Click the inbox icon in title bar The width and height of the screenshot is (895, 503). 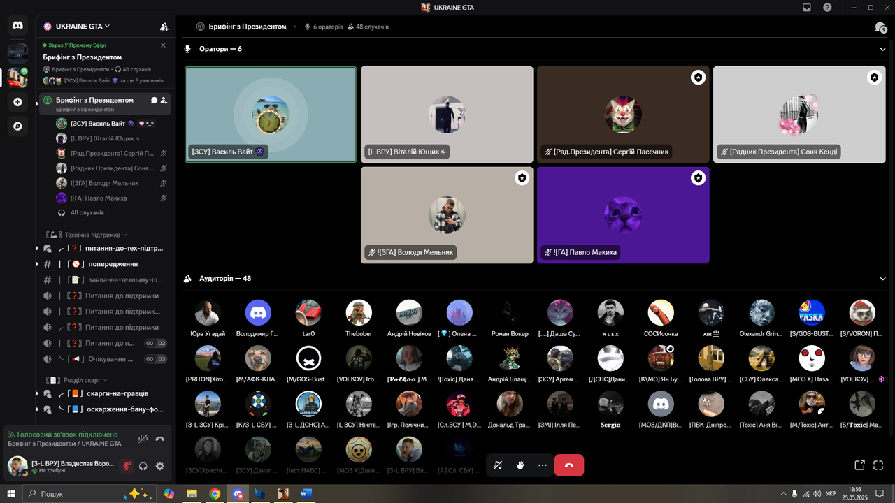click(x=807, y=7)
